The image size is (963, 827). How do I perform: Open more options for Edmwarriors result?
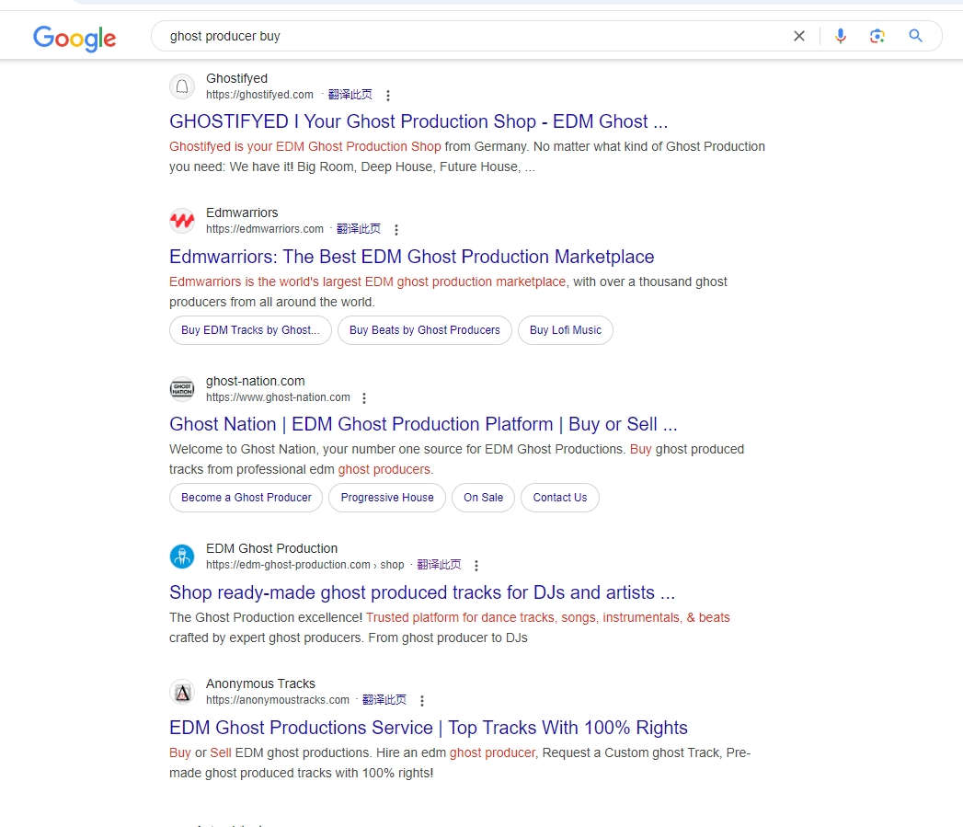coord(396,230)
